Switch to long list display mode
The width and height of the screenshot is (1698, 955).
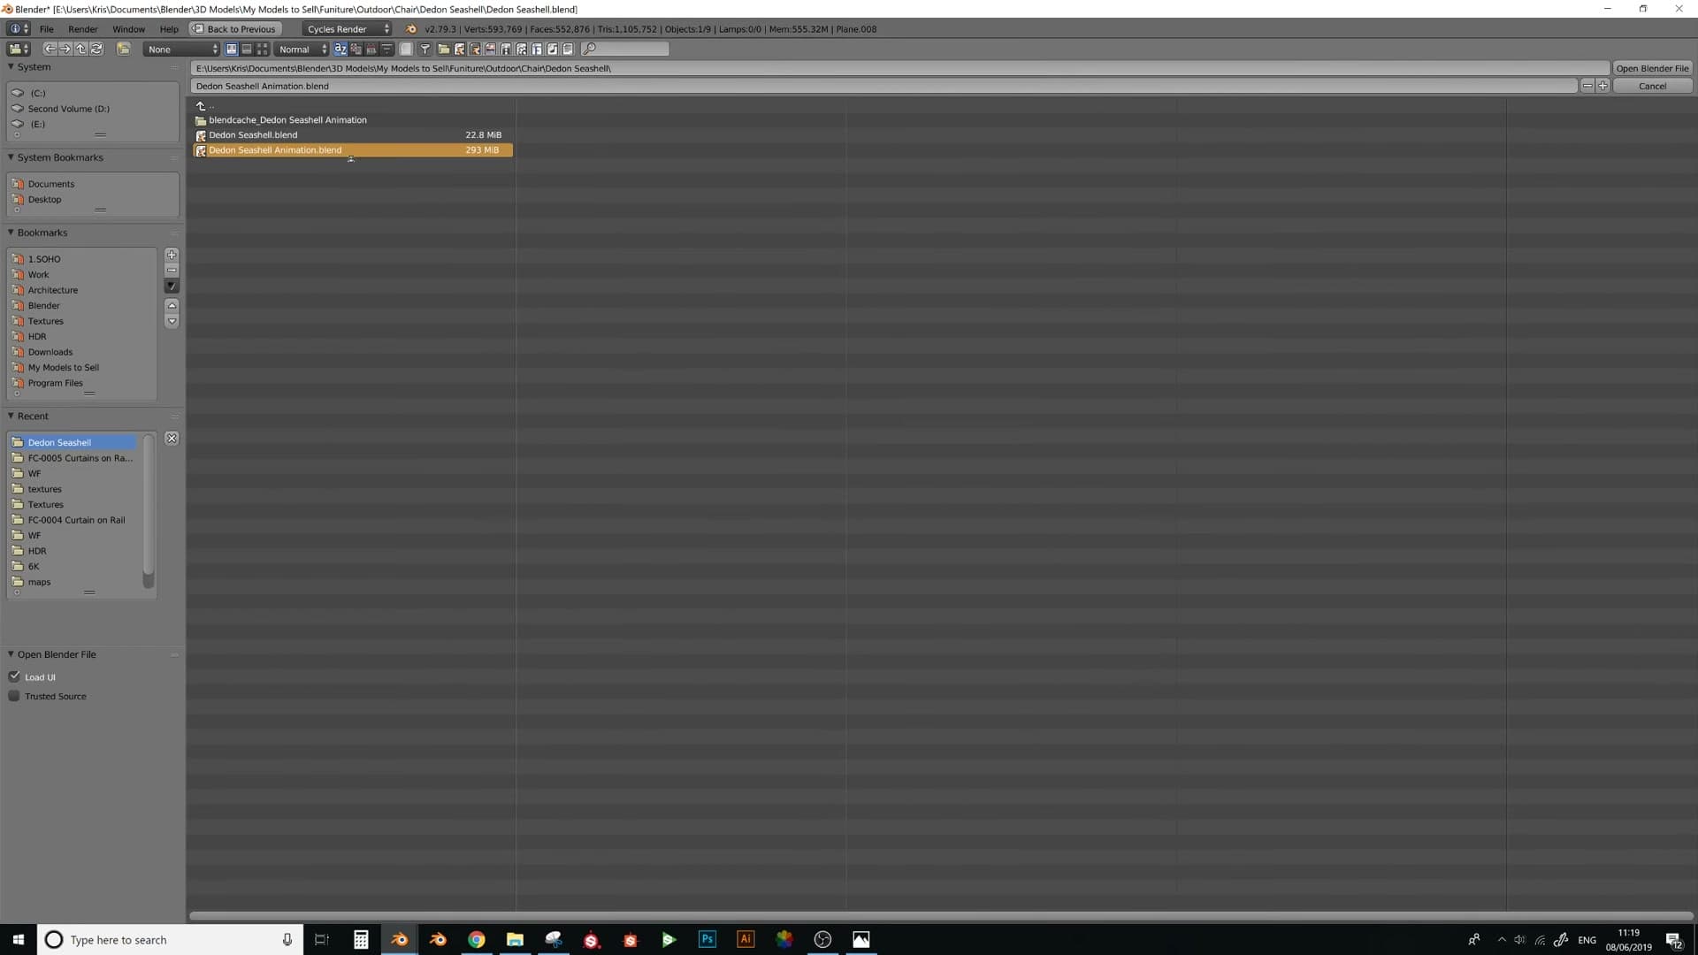[x=247, y=50]
